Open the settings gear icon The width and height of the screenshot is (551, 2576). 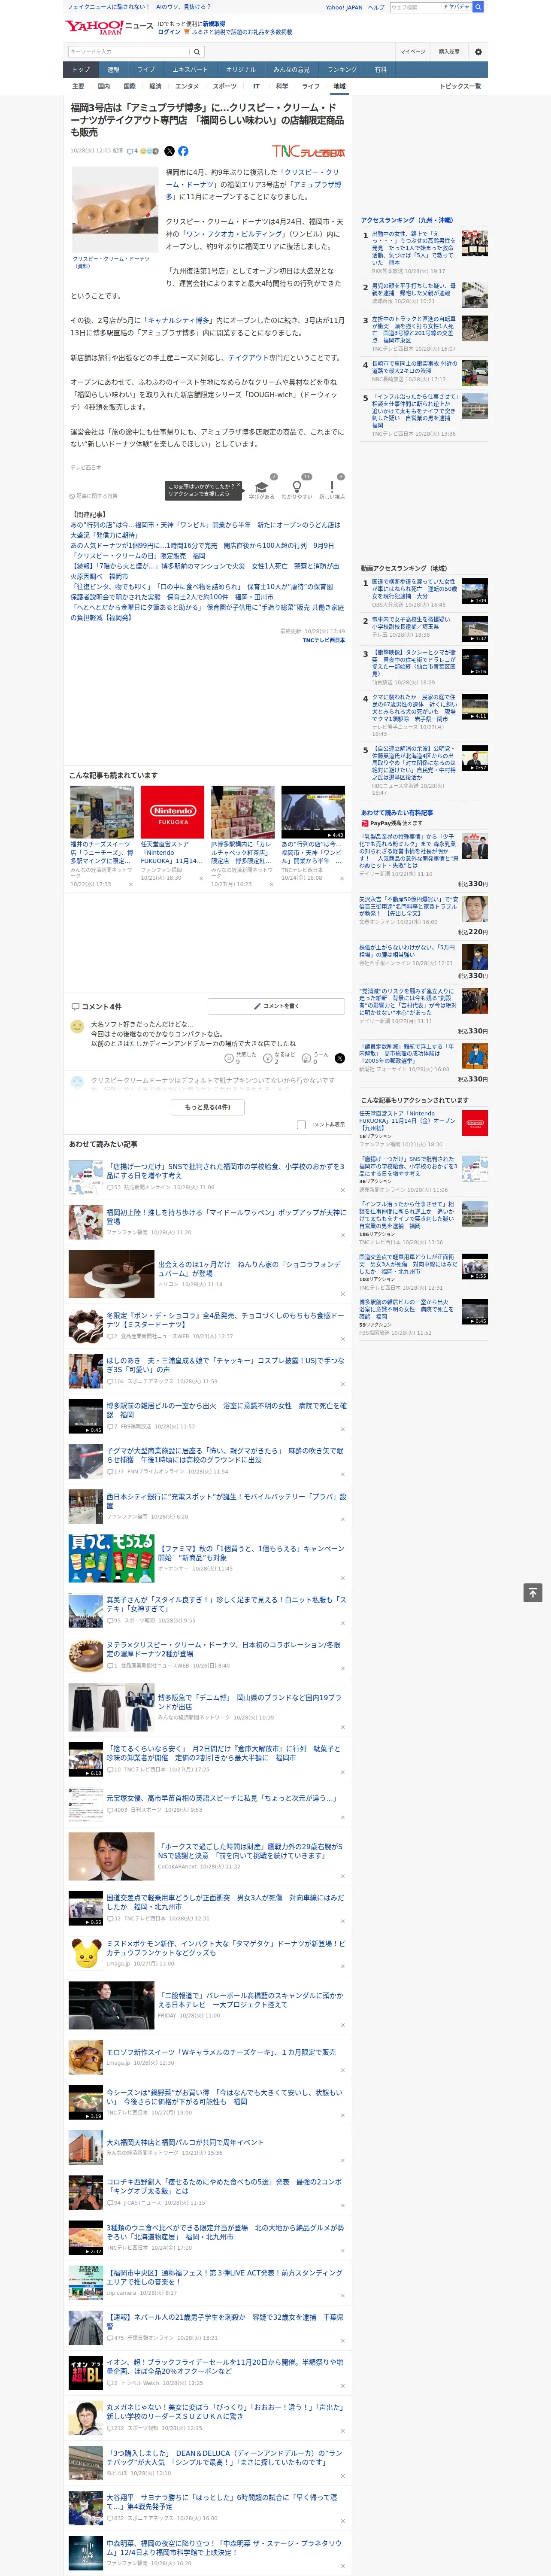(478, 52)
